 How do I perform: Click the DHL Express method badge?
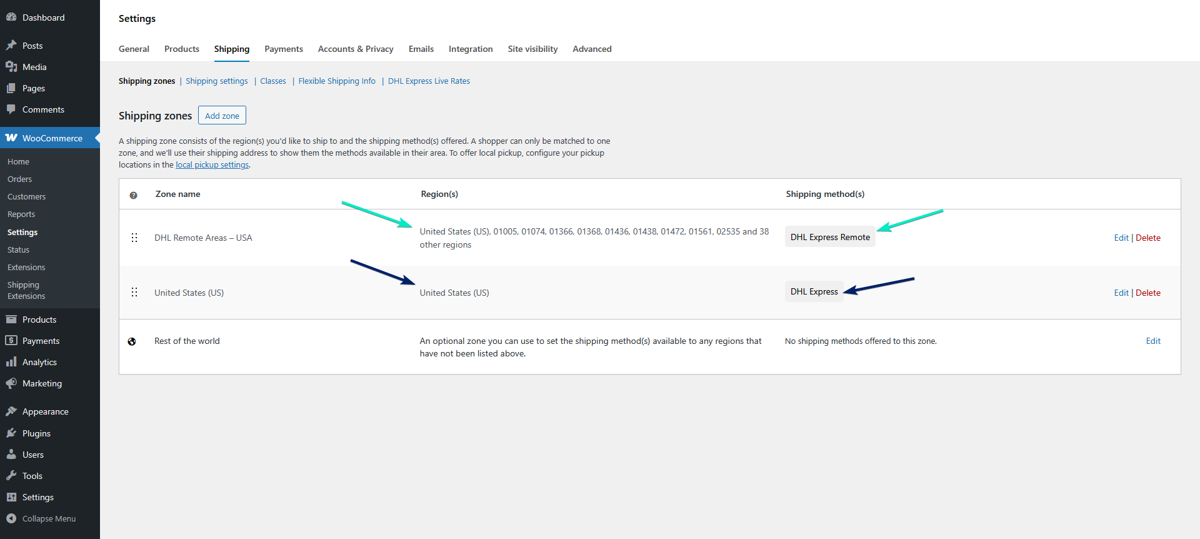click(814, 291)
